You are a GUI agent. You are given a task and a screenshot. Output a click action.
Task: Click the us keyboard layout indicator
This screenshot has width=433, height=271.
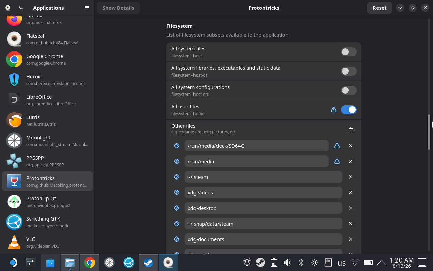tap(342, 263)
